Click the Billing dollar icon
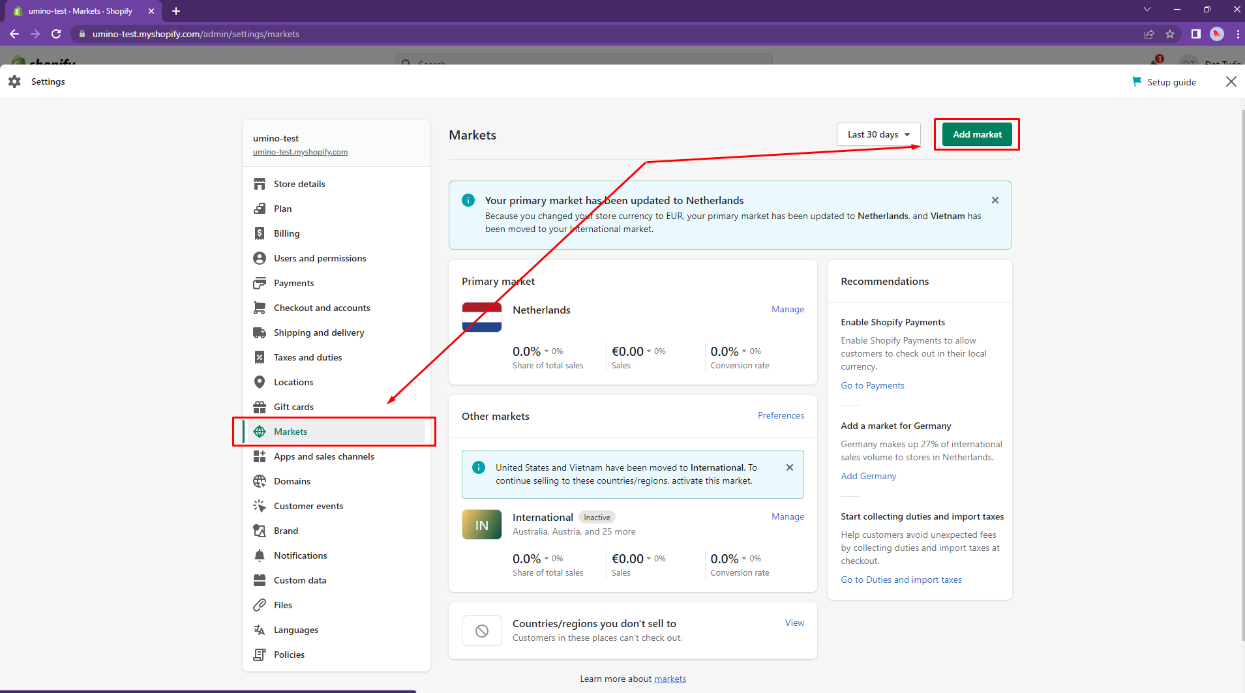The width and height of the screenshot is (1245, 693). (x=260, y=233)
